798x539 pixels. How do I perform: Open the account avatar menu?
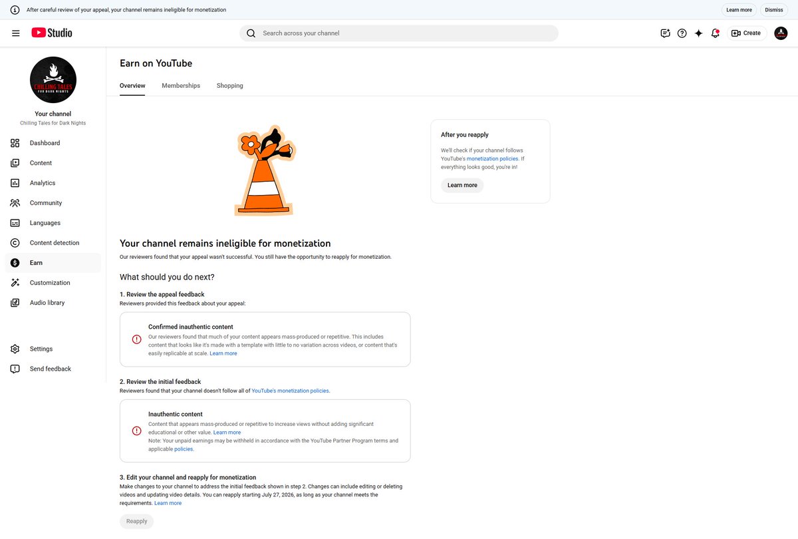click(781, 33)
